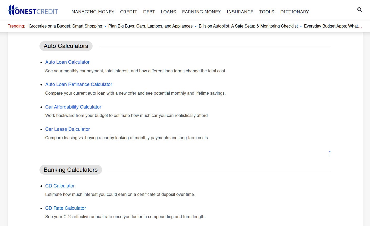Open the CD Rate Calculator link
This screenshot has height=226, width=370.
point(65,208)
